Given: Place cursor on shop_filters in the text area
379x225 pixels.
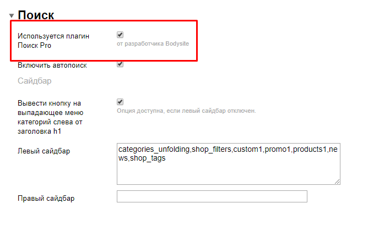Looking at the screenshot, I should pos(211,149).
